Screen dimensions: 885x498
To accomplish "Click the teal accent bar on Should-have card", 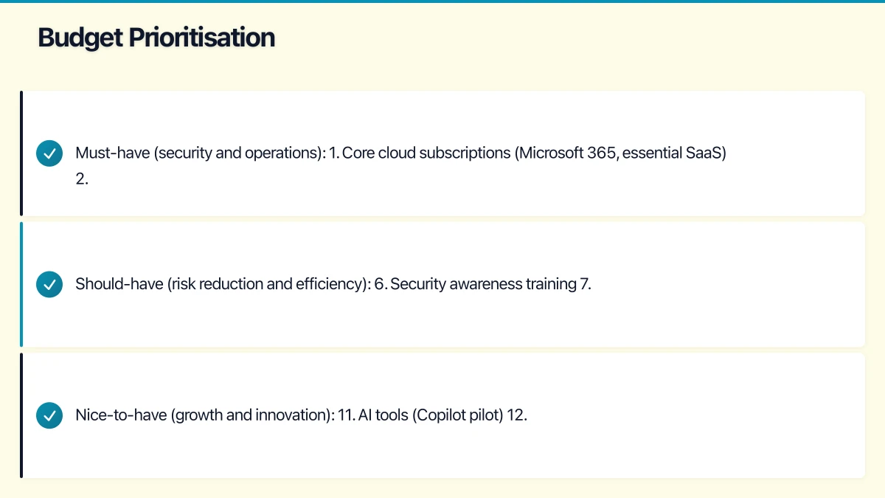I will tap(21, 284).
